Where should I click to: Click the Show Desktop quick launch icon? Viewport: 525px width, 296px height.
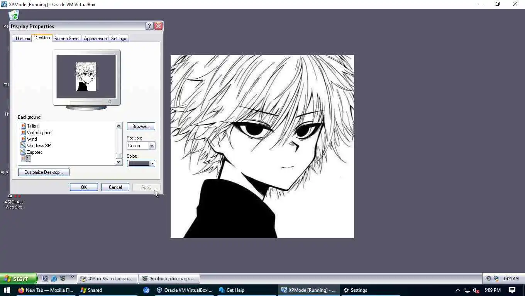pos(45,279)
